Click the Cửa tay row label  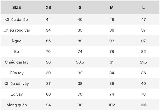(x=17, y=73)
